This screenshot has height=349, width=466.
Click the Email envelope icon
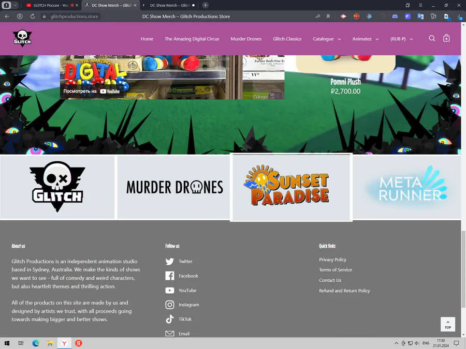click(x=170, y=333)
